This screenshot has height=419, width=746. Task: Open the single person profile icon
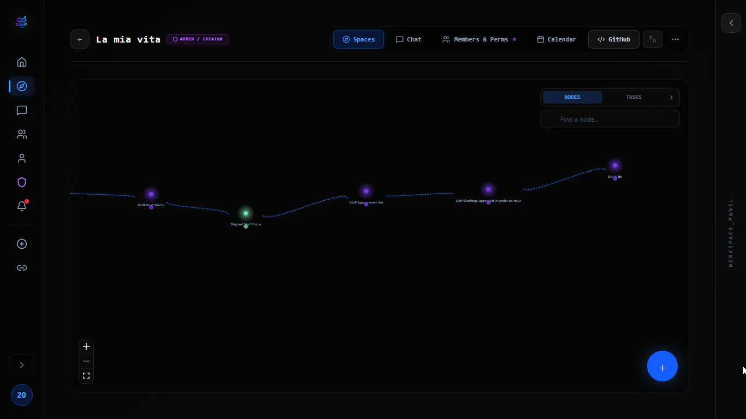pyautogui.click(x=22, y=158)
